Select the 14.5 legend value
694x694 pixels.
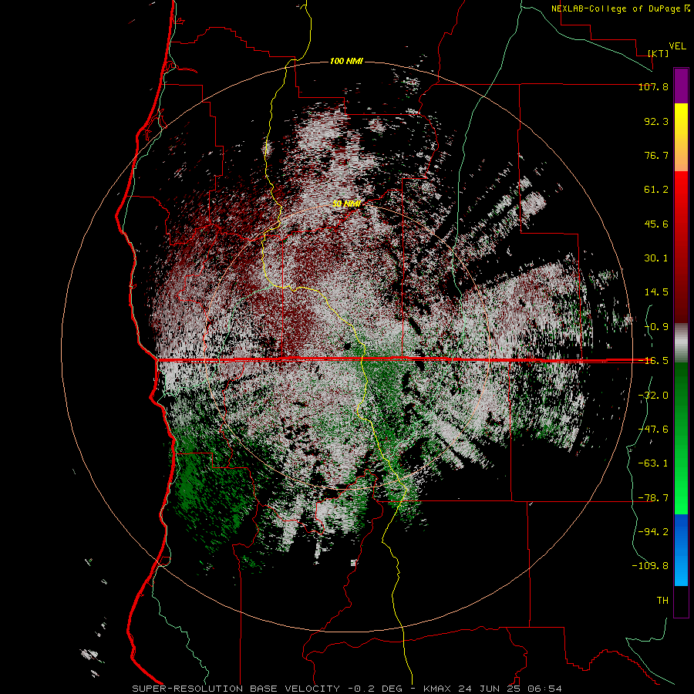(x=656, y=292)
